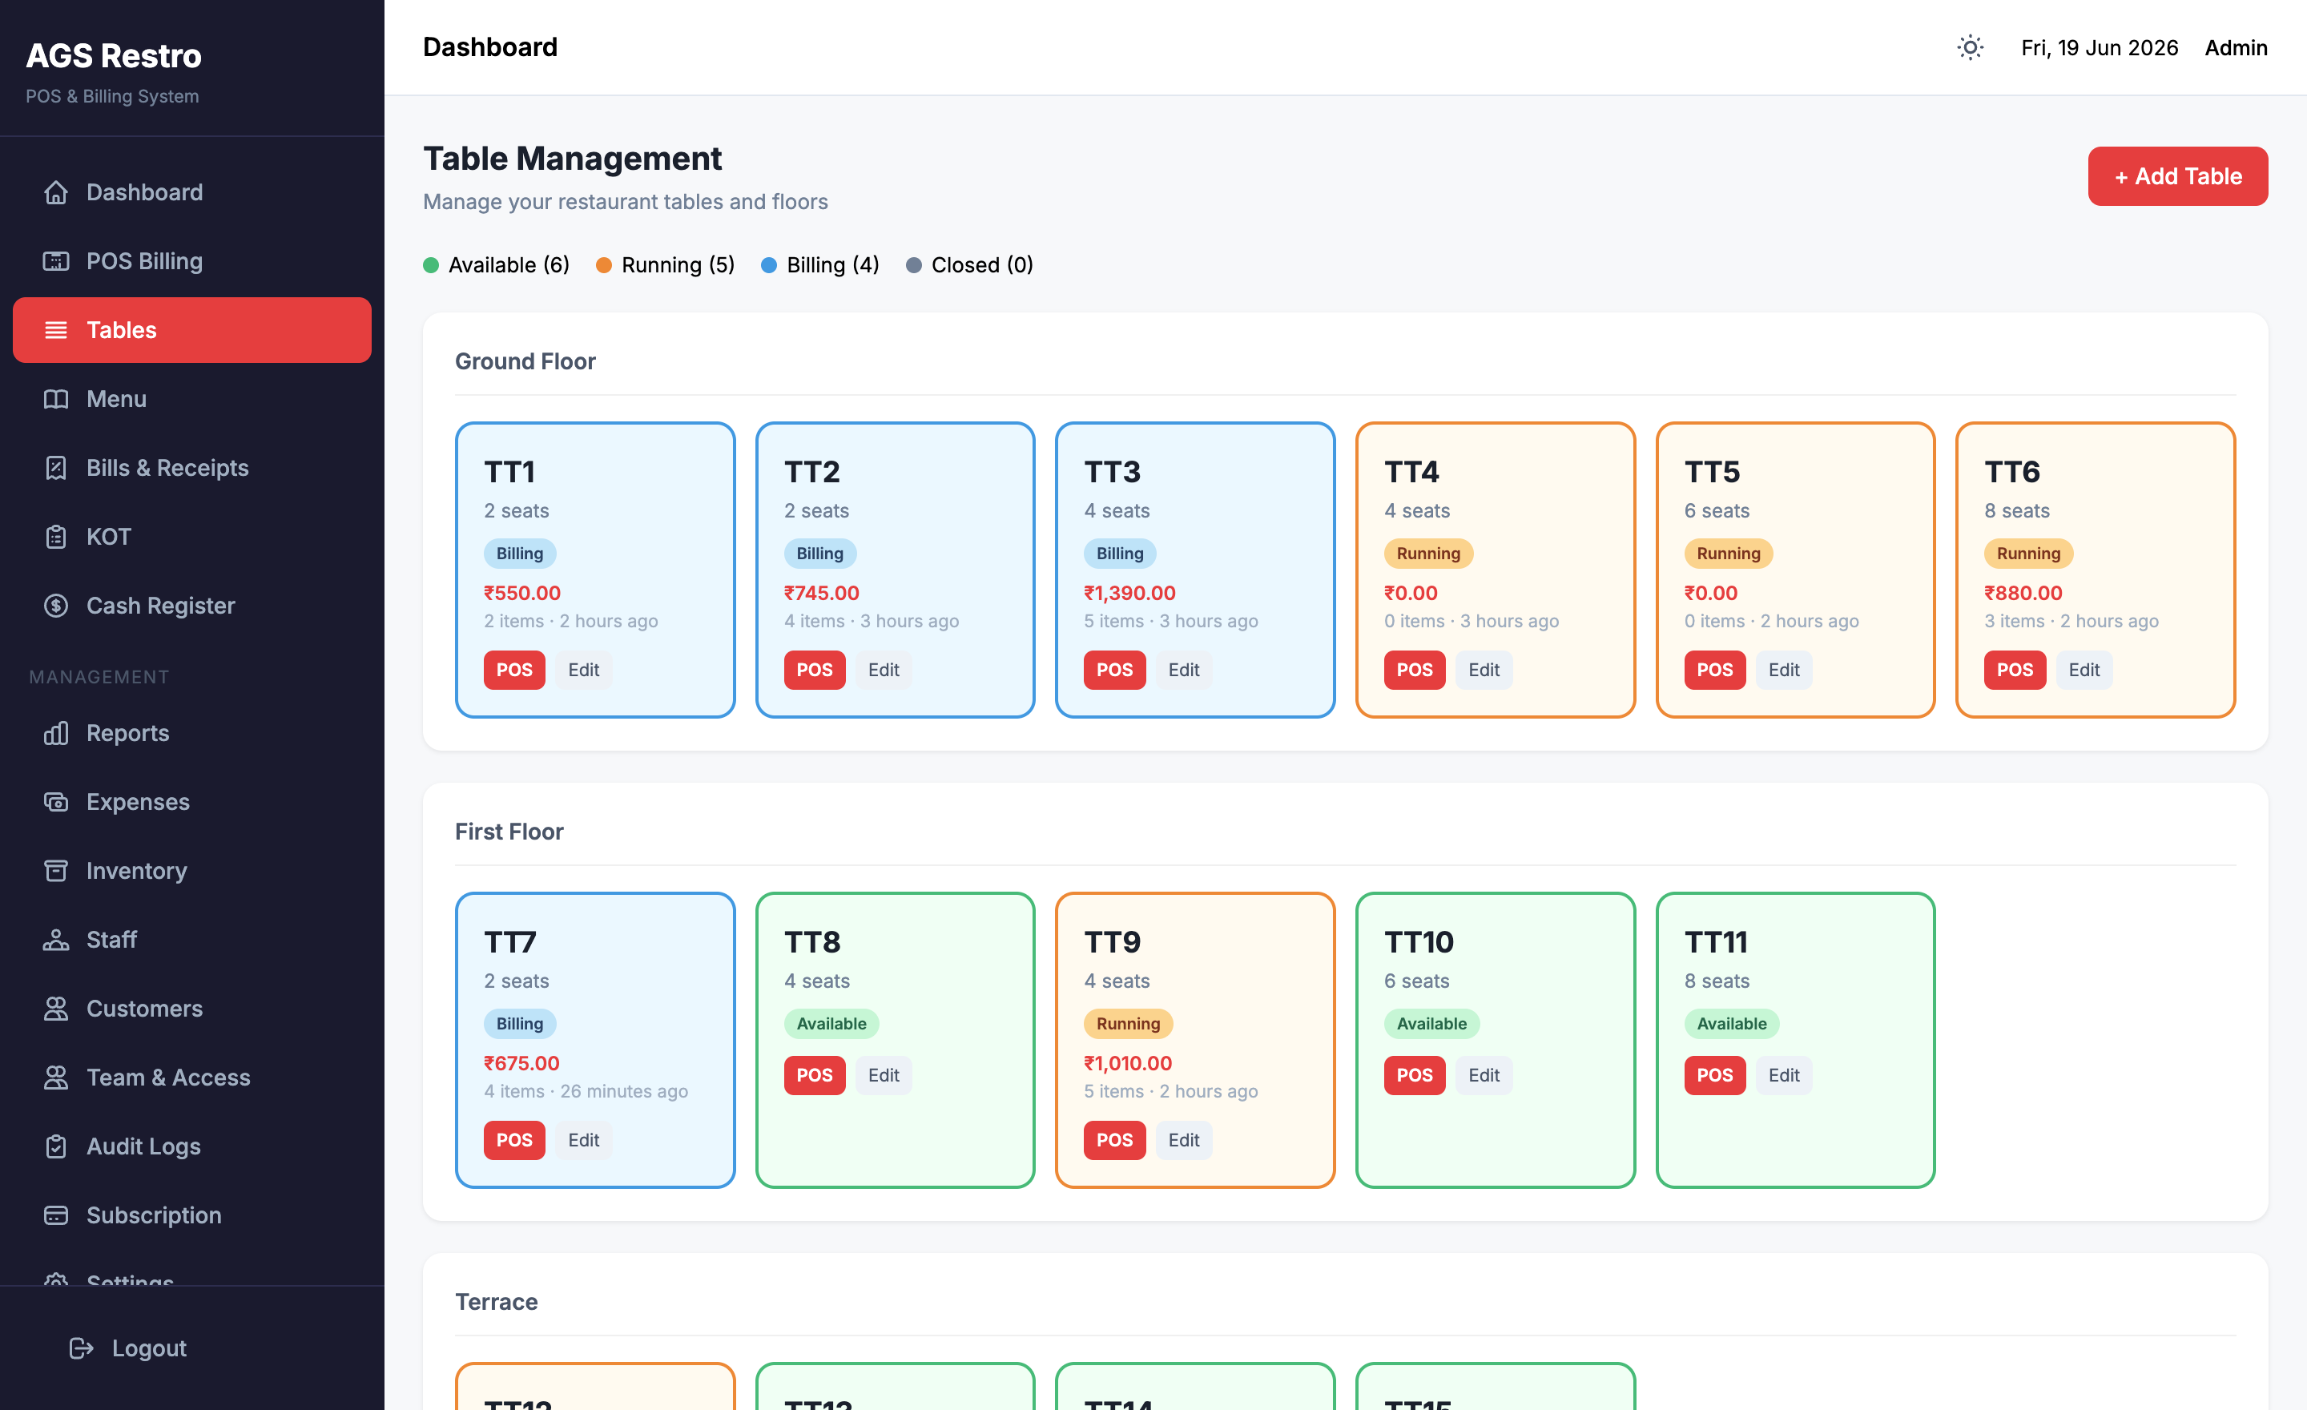Screen dimensions: 2307x1410
Task: Click the Dashboard home icon in sidebar
Action: tap(56, 192)
